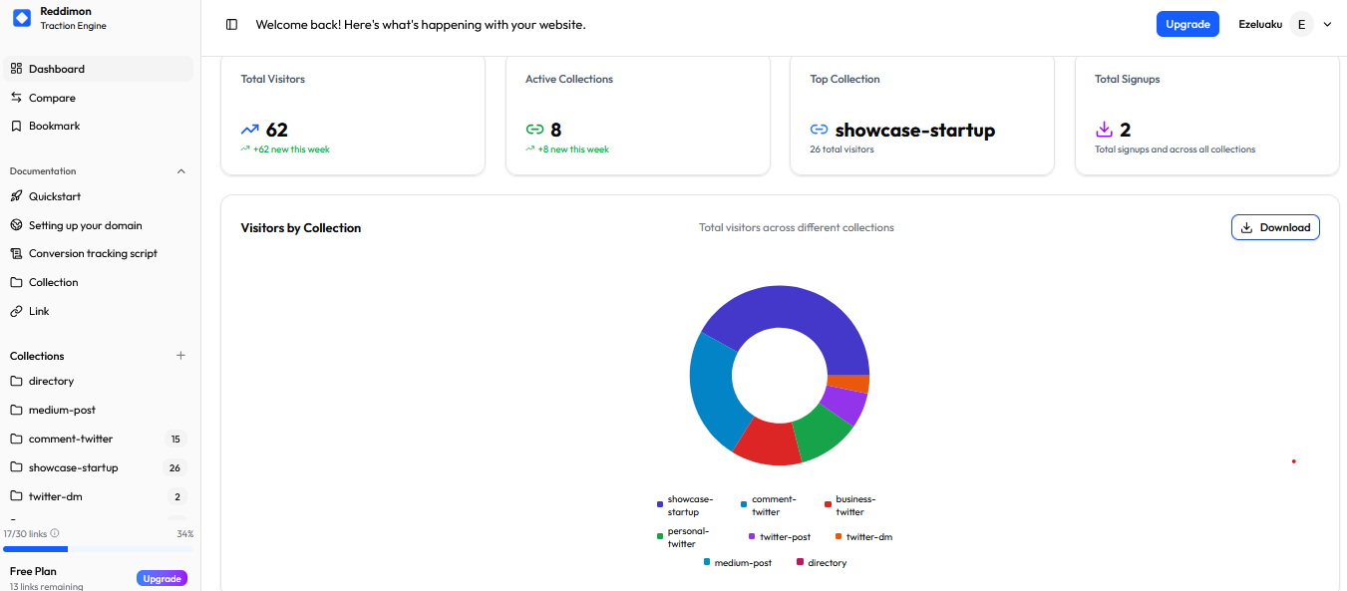Toggle showcase-startup legend entry in chart
Screen dimensions: 1347x591
tap(684, 505)
